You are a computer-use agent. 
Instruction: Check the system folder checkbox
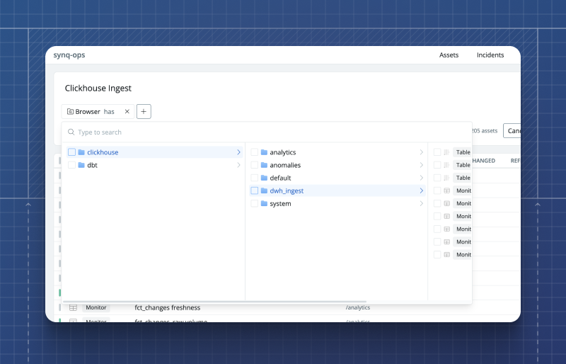click(x=255, y=203)
